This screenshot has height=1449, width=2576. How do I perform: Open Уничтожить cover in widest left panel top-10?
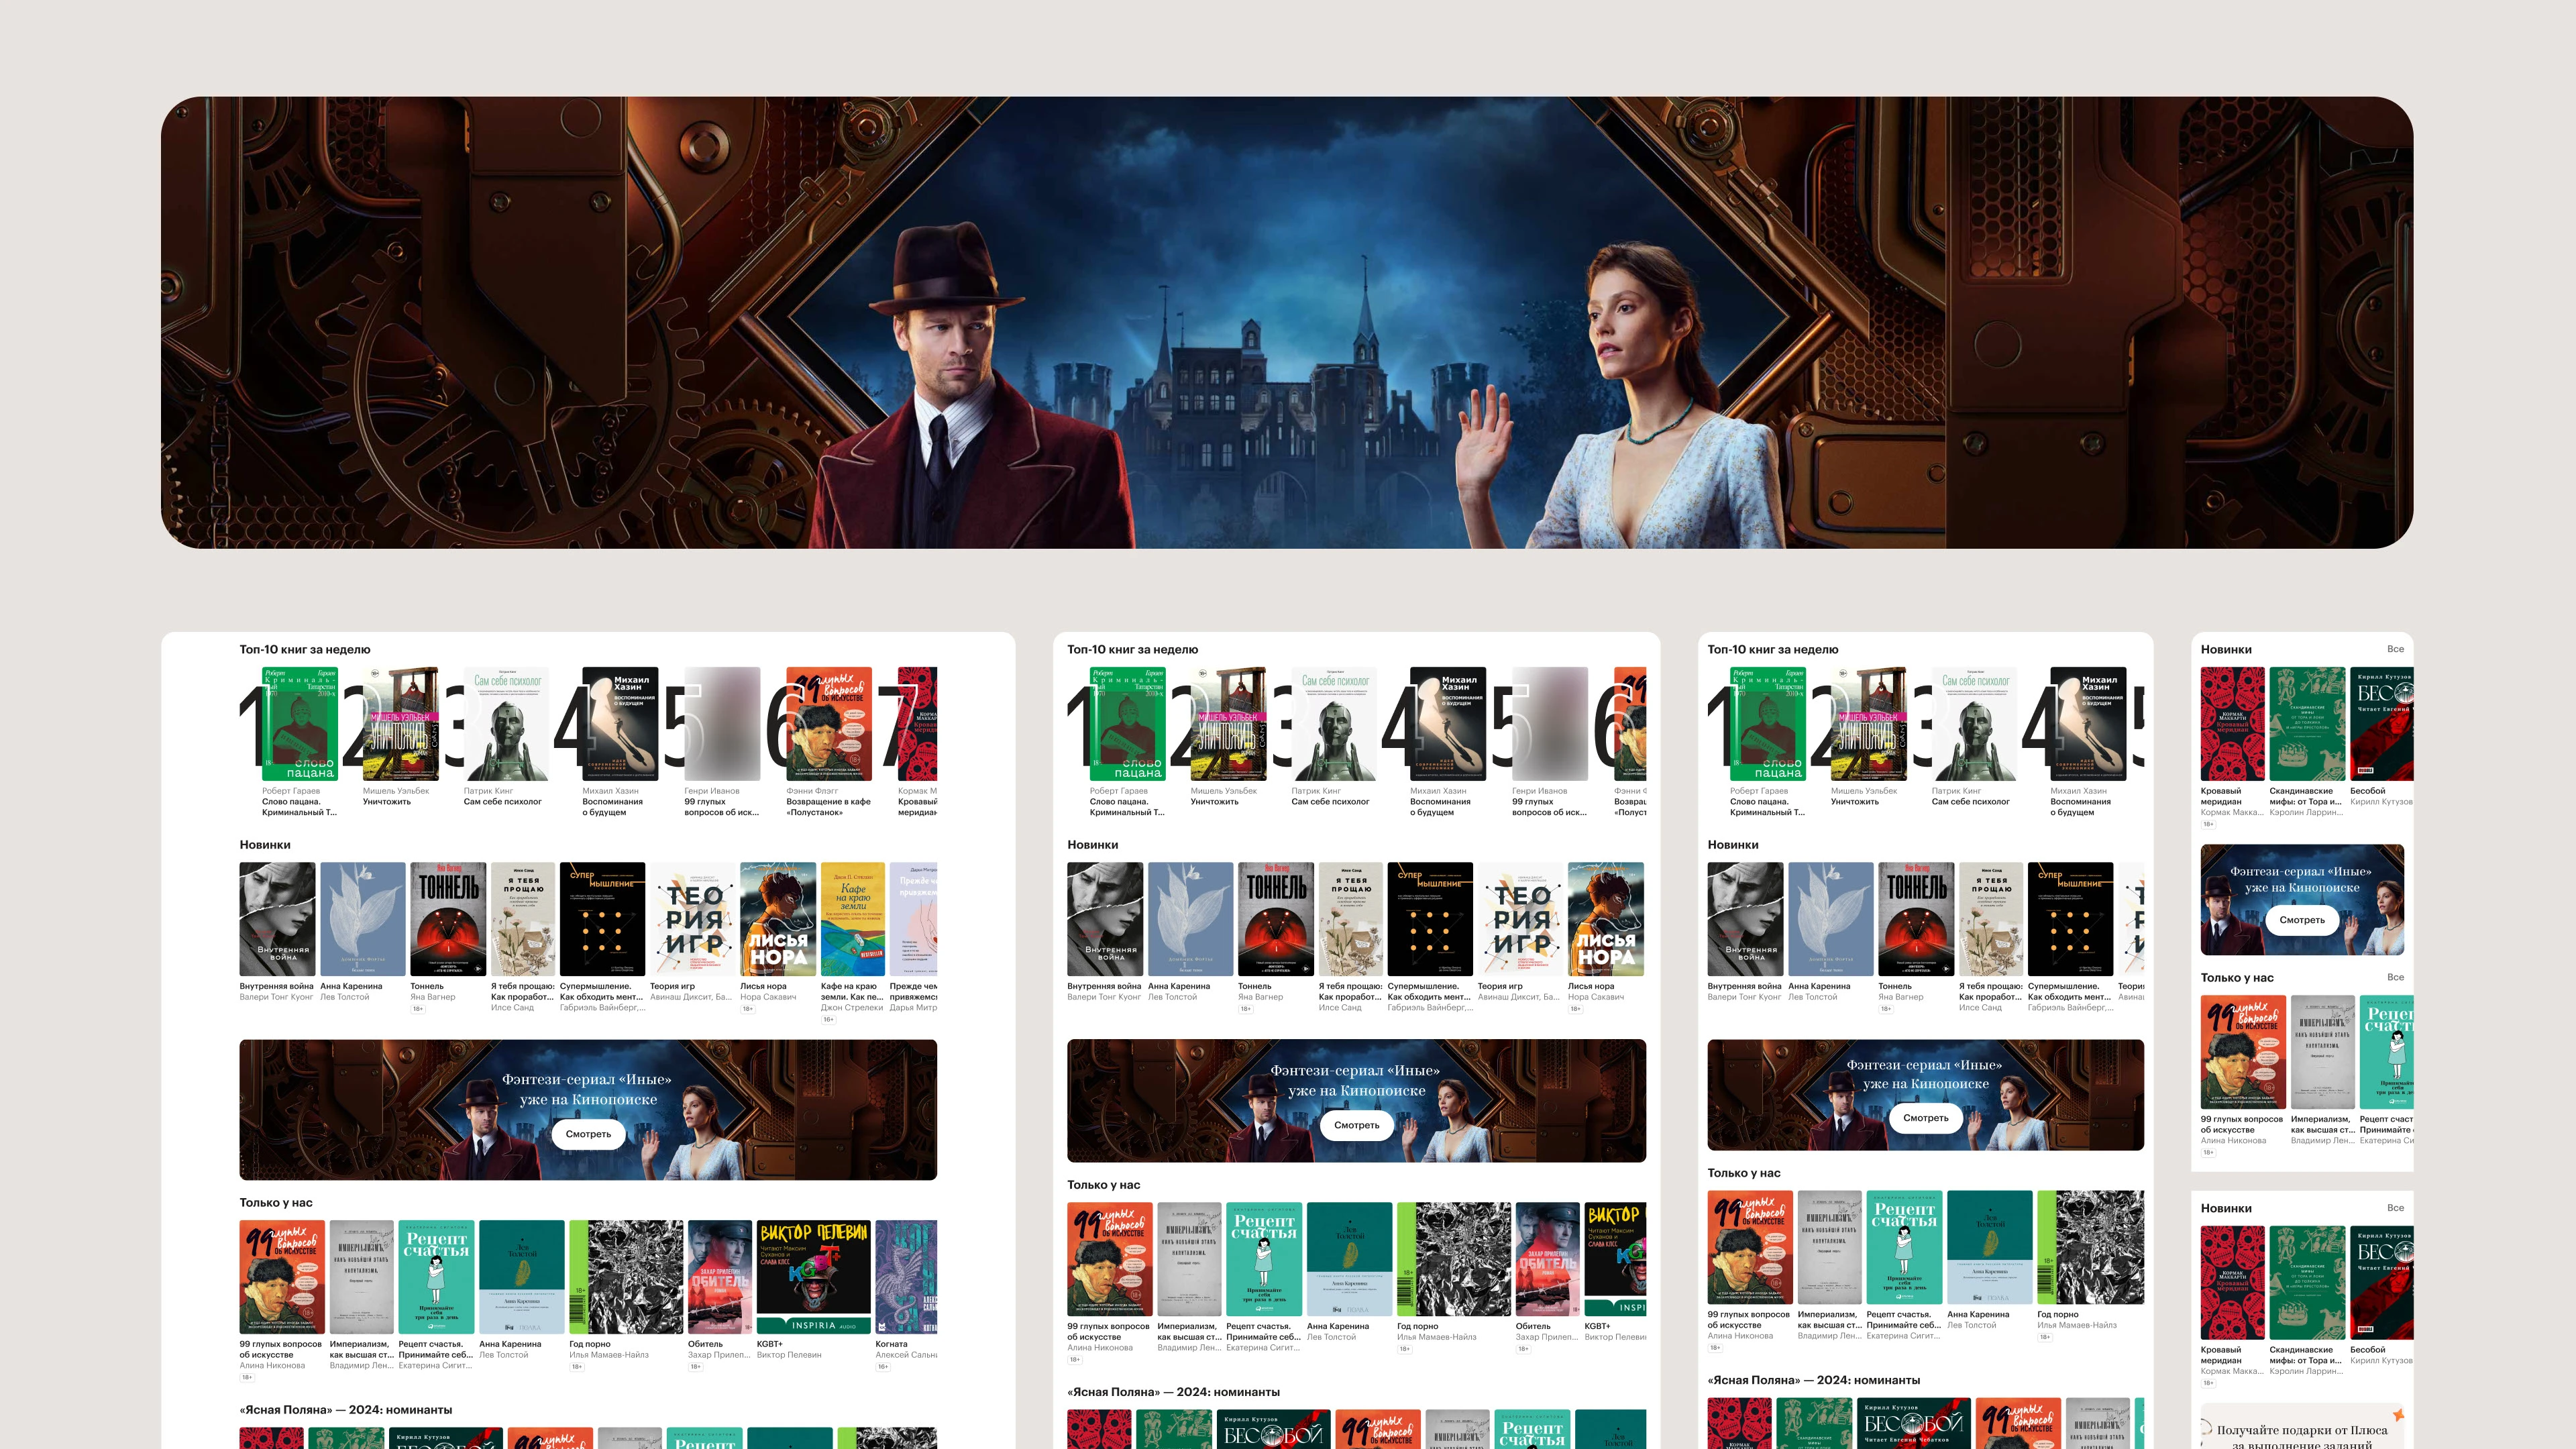point(400,724)
